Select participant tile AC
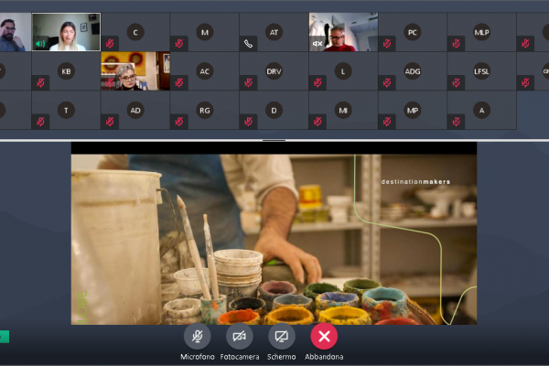Screen dimensions: 549x366 (204, 71)
